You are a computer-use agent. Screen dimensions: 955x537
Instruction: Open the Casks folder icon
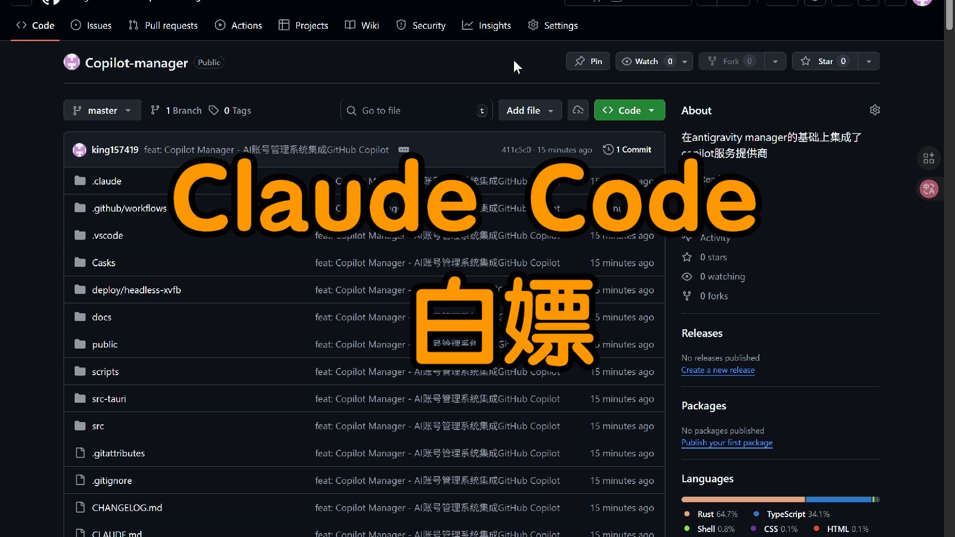[x=80, y=262]
